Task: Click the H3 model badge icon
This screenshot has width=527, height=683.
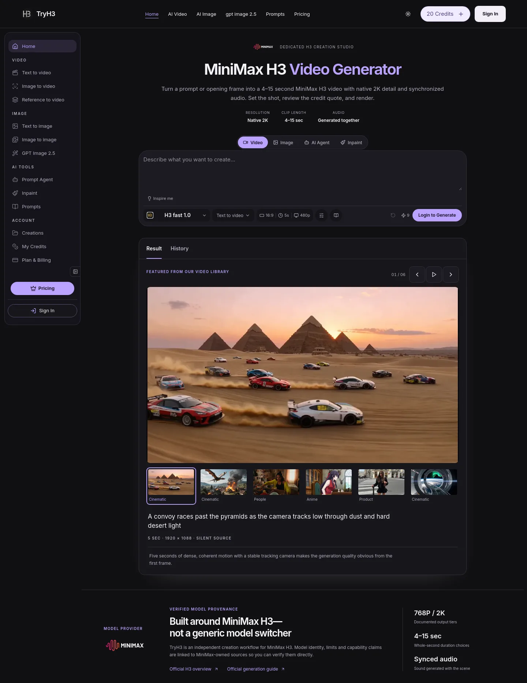Action: pyautogui.click(x=150, y=215)
